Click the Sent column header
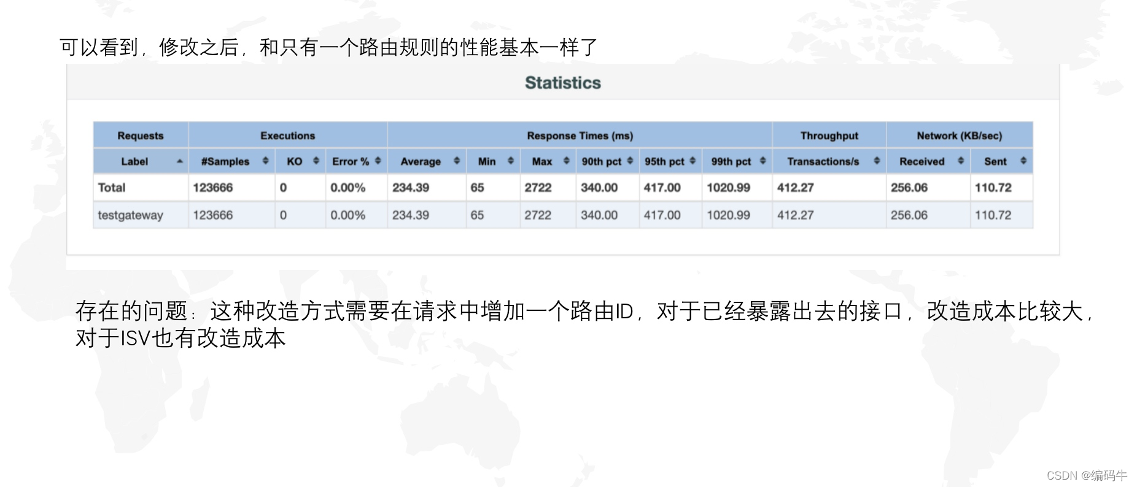1137x487 pixels. click(x=1001, y=161)
